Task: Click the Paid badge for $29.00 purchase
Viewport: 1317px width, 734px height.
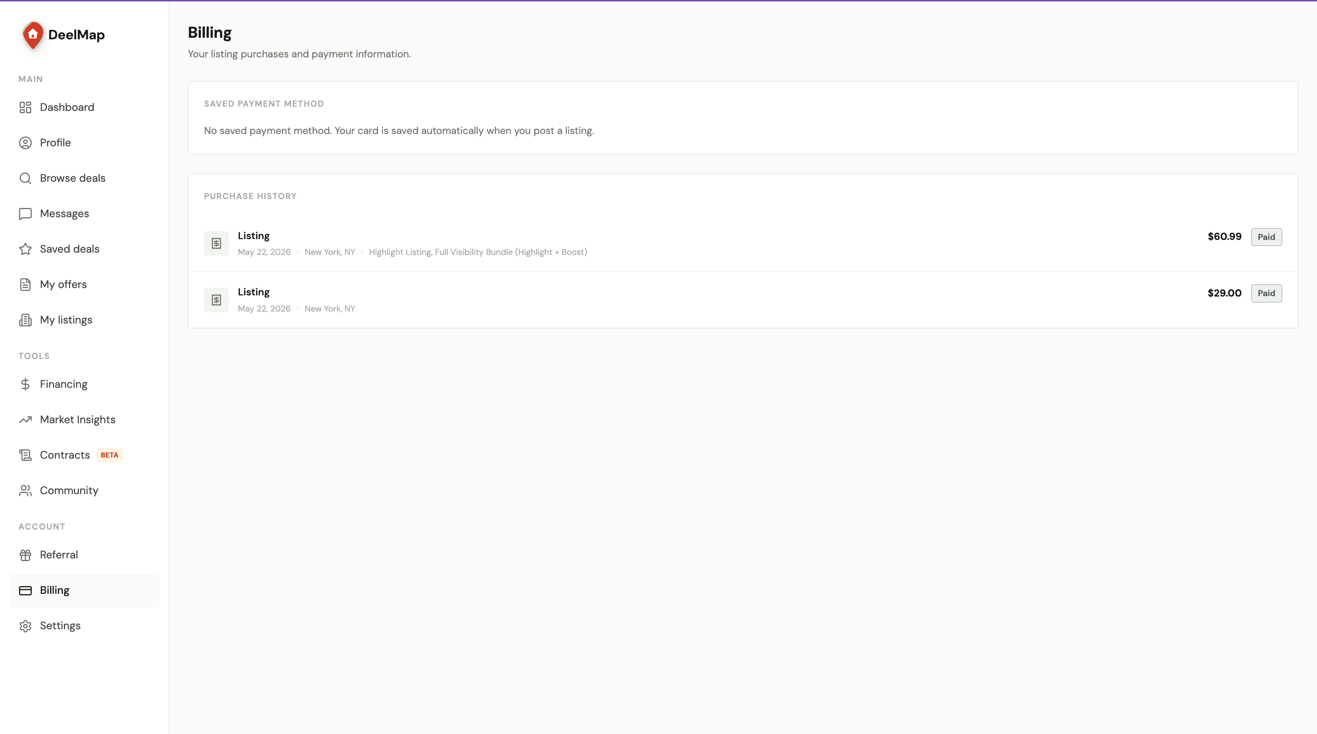Action: click(1266, 293)
